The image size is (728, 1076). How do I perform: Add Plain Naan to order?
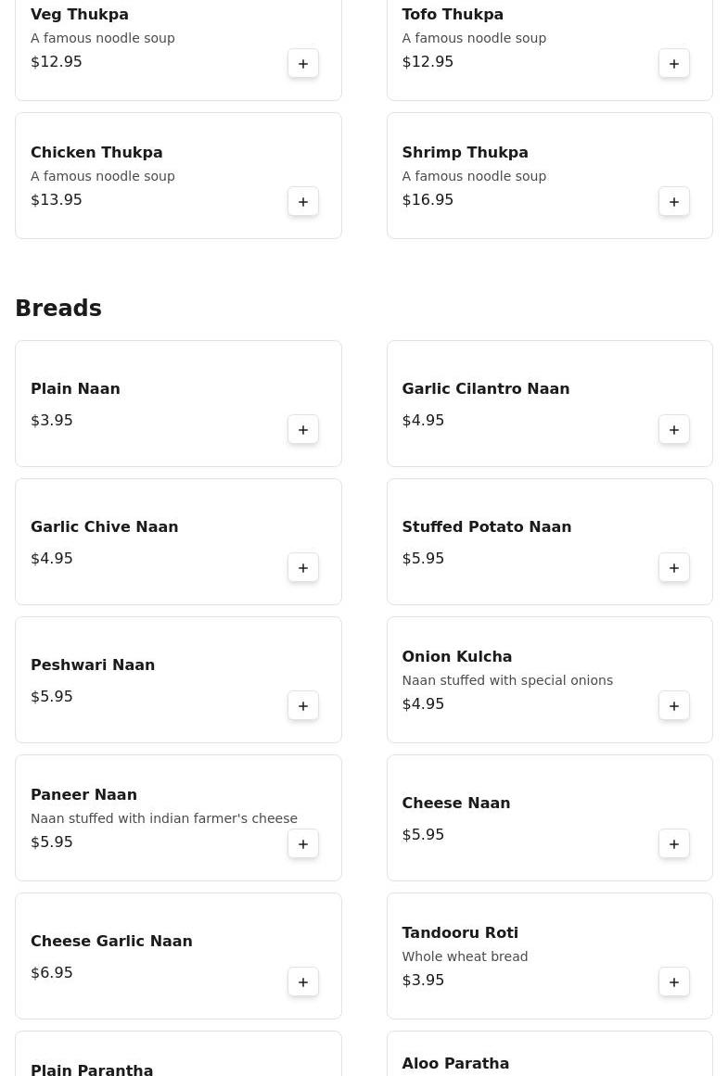[x=303, y=430]
